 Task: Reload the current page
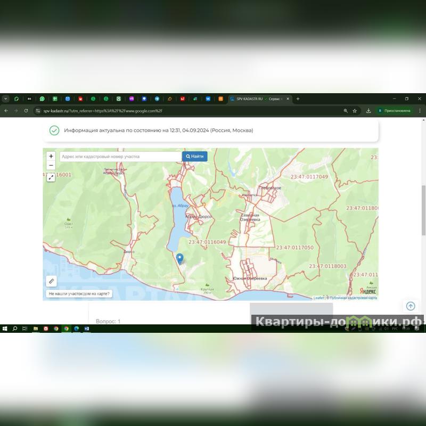(x=26, y=111)
